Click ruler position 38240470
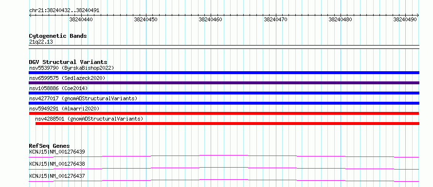The height and width of the screenshot is (187, 433). [275, 19]
